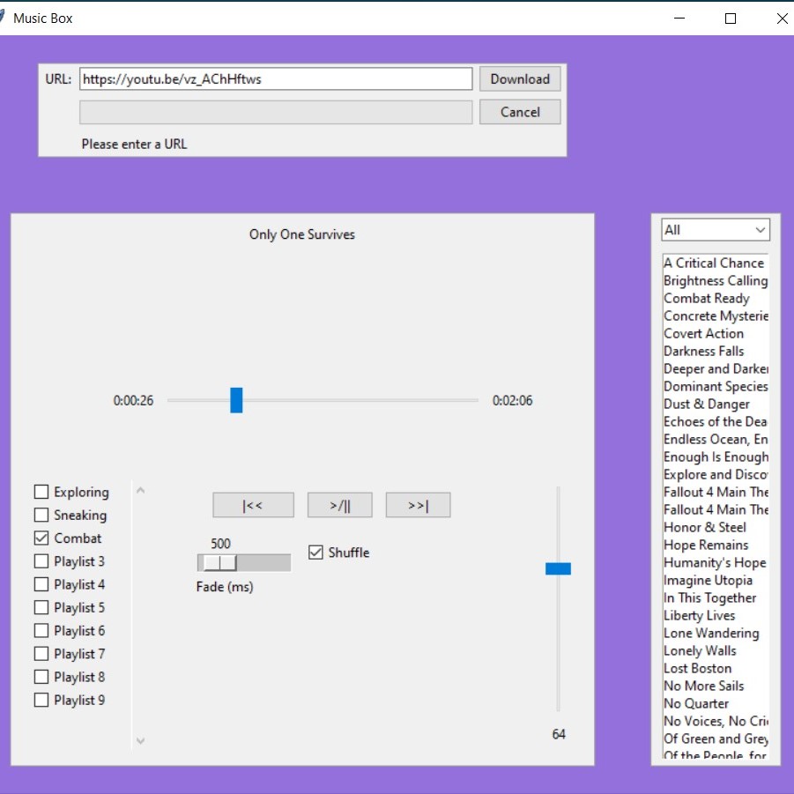Focus the URL input field
This screenshot has height=794, width=794.
[x=276, y=79]
